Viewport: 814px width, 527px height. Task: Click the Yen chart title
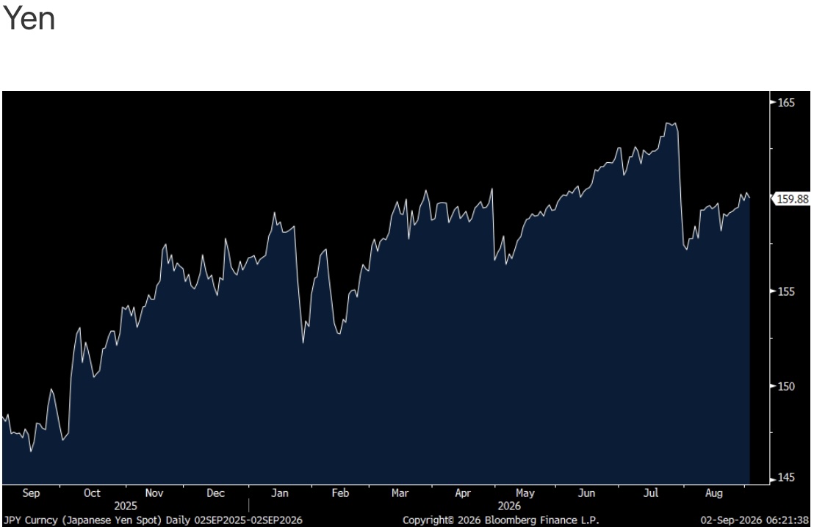(x=29, y=18)
